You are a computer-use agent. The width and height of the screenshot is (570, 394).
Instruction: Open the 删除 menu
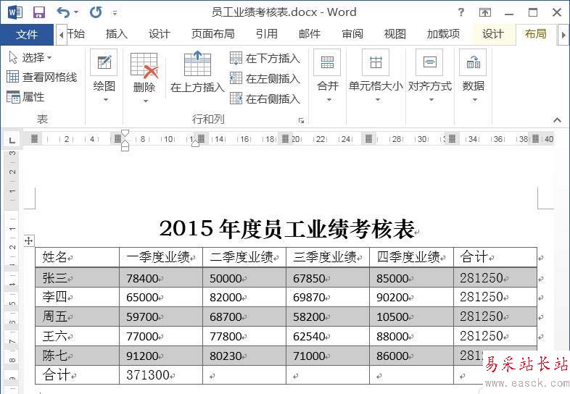pos(144,77)
